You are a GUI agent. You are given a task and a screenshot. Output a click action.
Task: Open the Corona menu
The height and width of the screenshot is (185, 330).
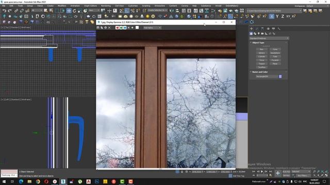185,6
